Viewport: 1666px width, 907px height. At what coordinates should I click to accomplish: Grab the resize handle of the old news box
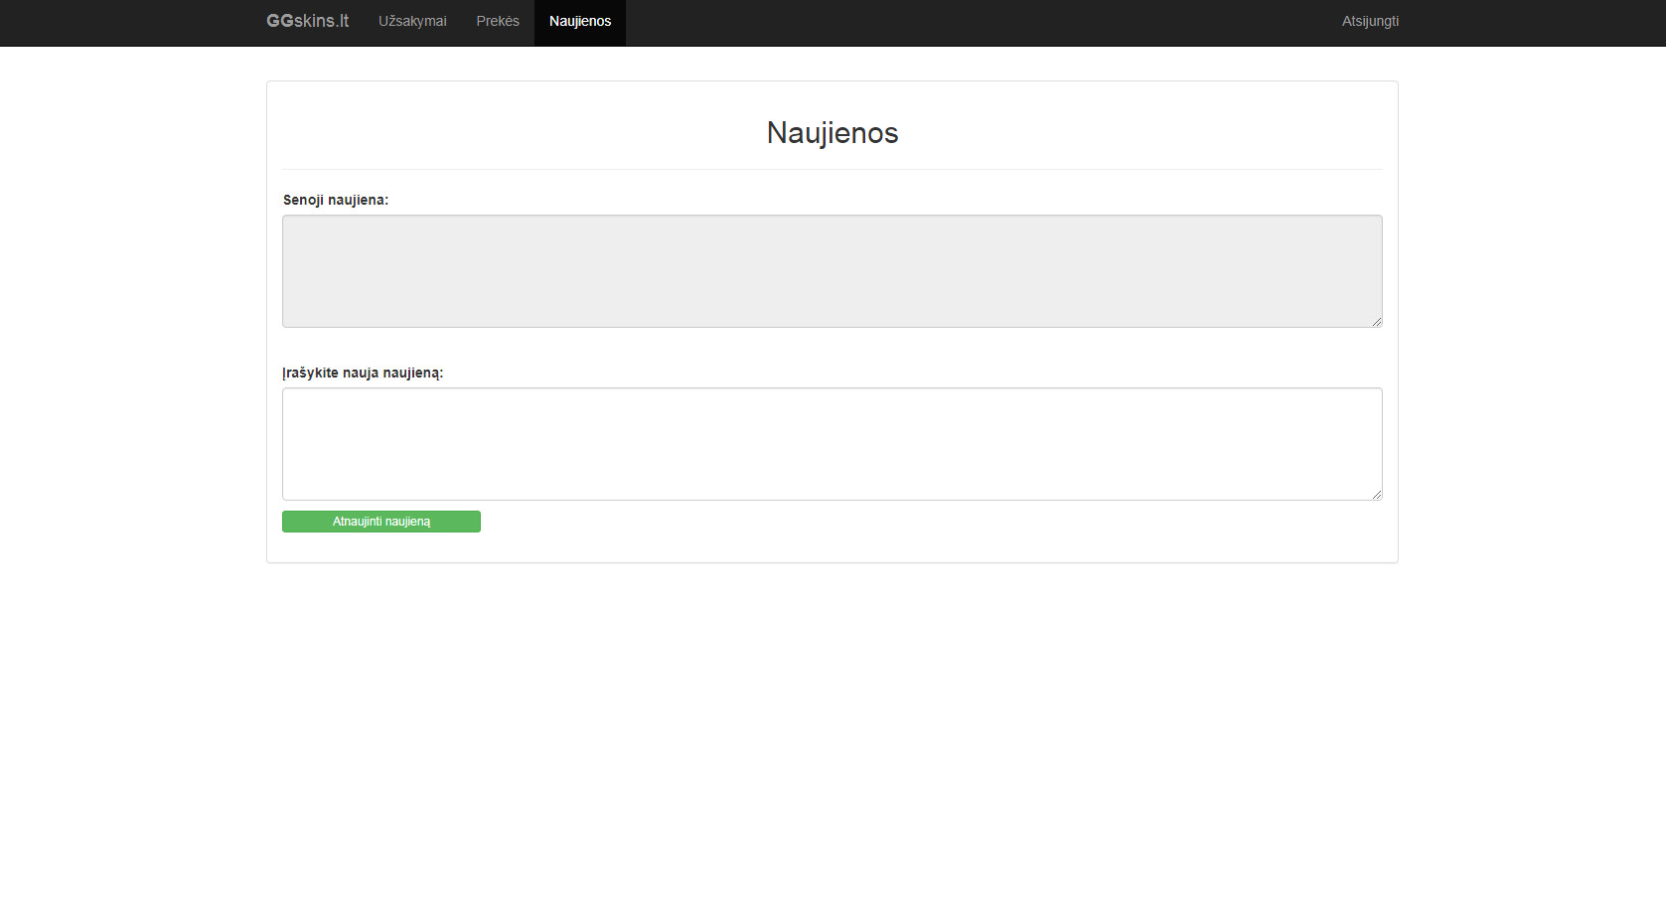1377,322
